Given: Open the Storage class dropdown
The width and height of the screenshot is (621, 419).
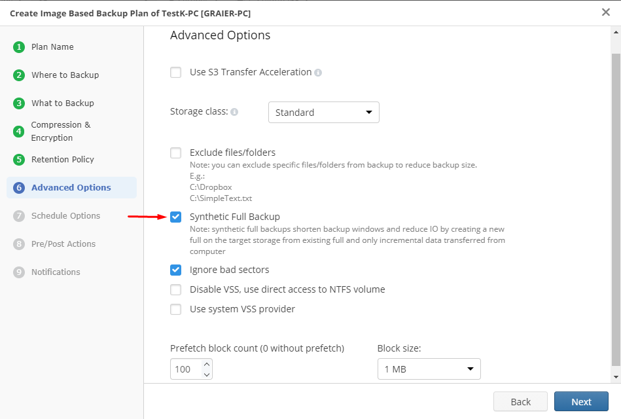Looking at the screenshot, I should click(323, 112).
